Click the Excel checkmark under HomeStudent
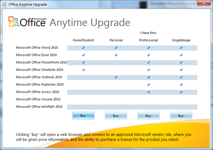Screen dimensions: 213x150 click(x=84, y=55)
